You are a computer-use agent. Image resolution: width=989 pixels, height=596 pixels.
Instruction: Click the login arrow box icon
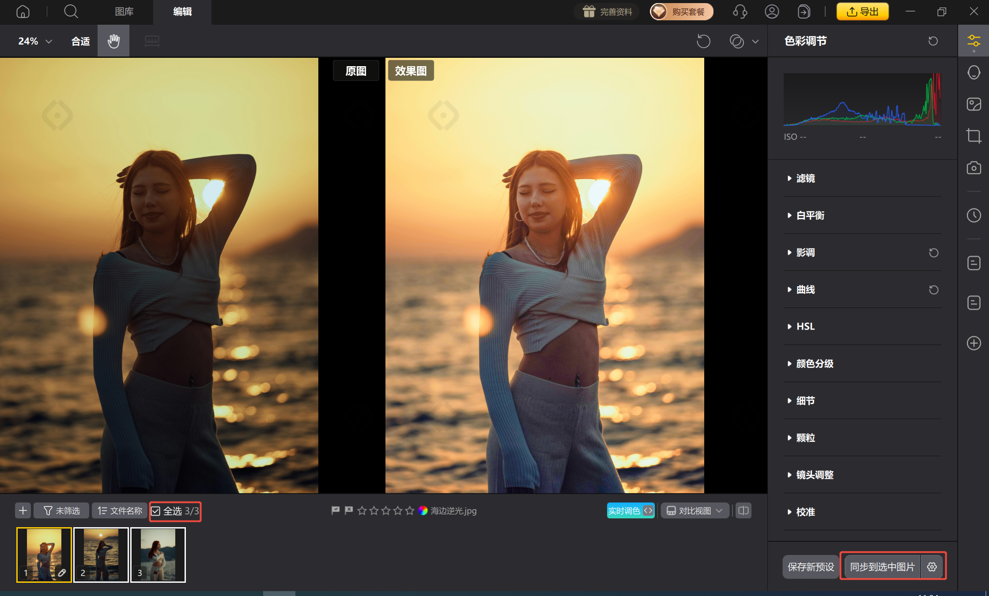click(x=804, y=11)
